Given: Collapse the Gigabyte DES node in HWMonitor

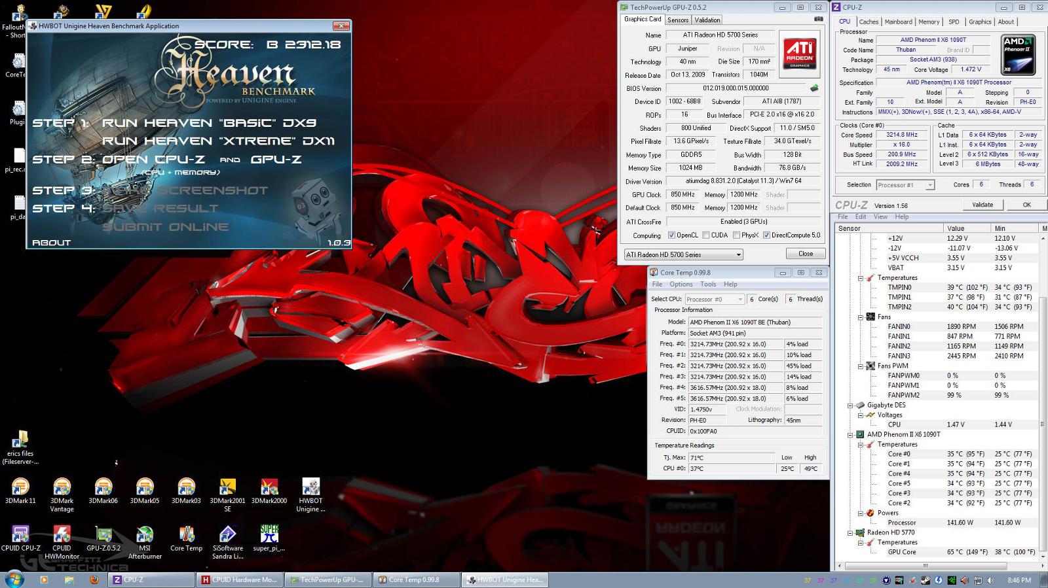Looking at the screenshot, I should (851, 406).
